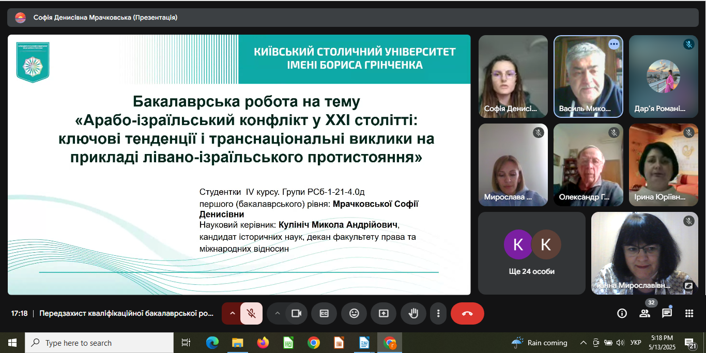The width and height of the screenshot is (706, 353).
Task: Open the activities grid icon
Action: [689, 313]
